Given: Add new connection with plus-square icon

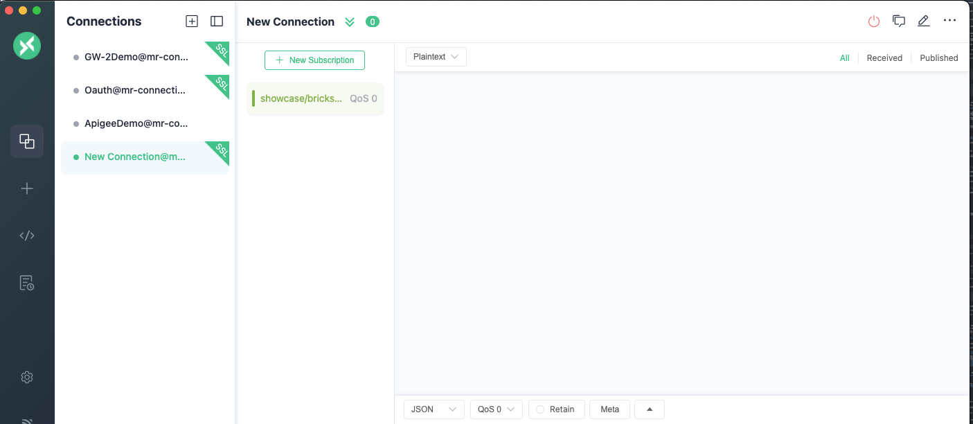Looking at the screenshot, I should coord(192,21).
